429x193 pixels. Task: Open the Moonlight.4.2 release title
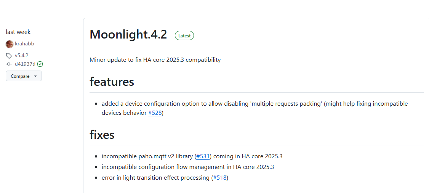[x=128, y=34]
